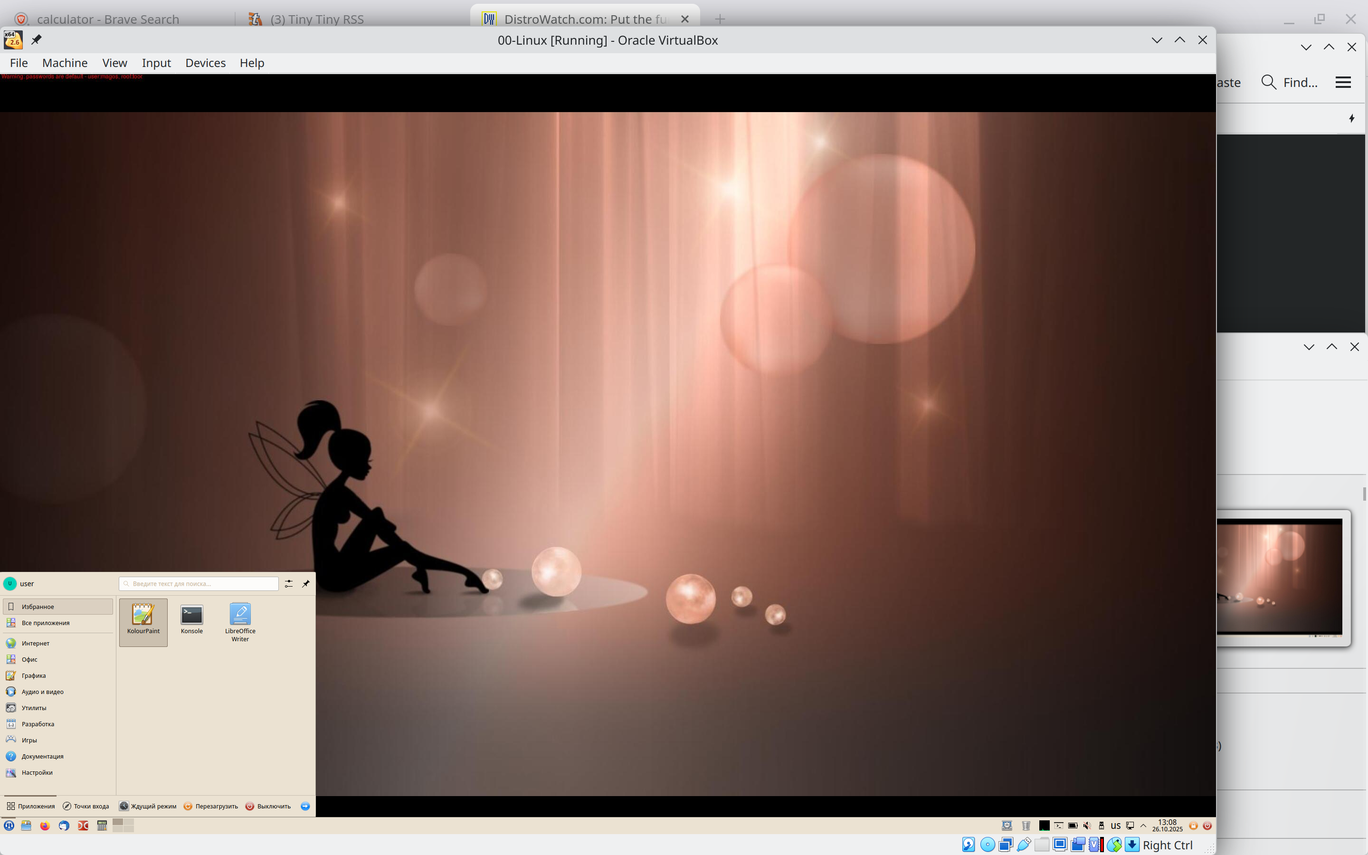Viewport: 1368px width, 855px height.
Task: Open the Аудио и видео category
Action: pos(57,692)
